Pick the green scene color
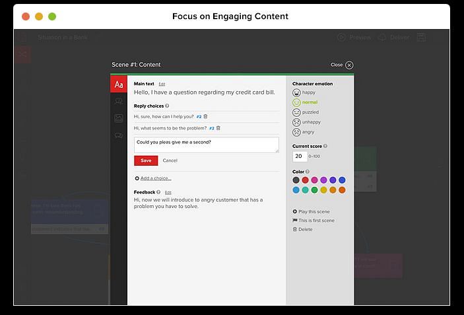Image resolution: width=464 pixels, height=315 pixels. click(314, 190)
